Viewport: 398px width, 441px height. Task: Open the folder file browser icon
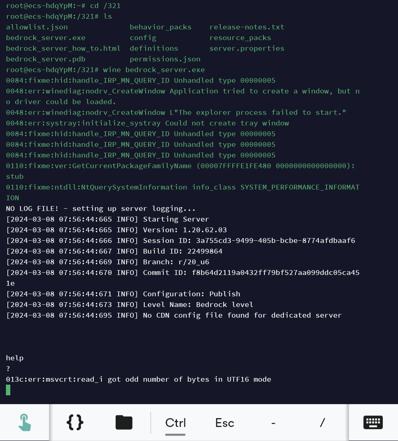[124, 422]
